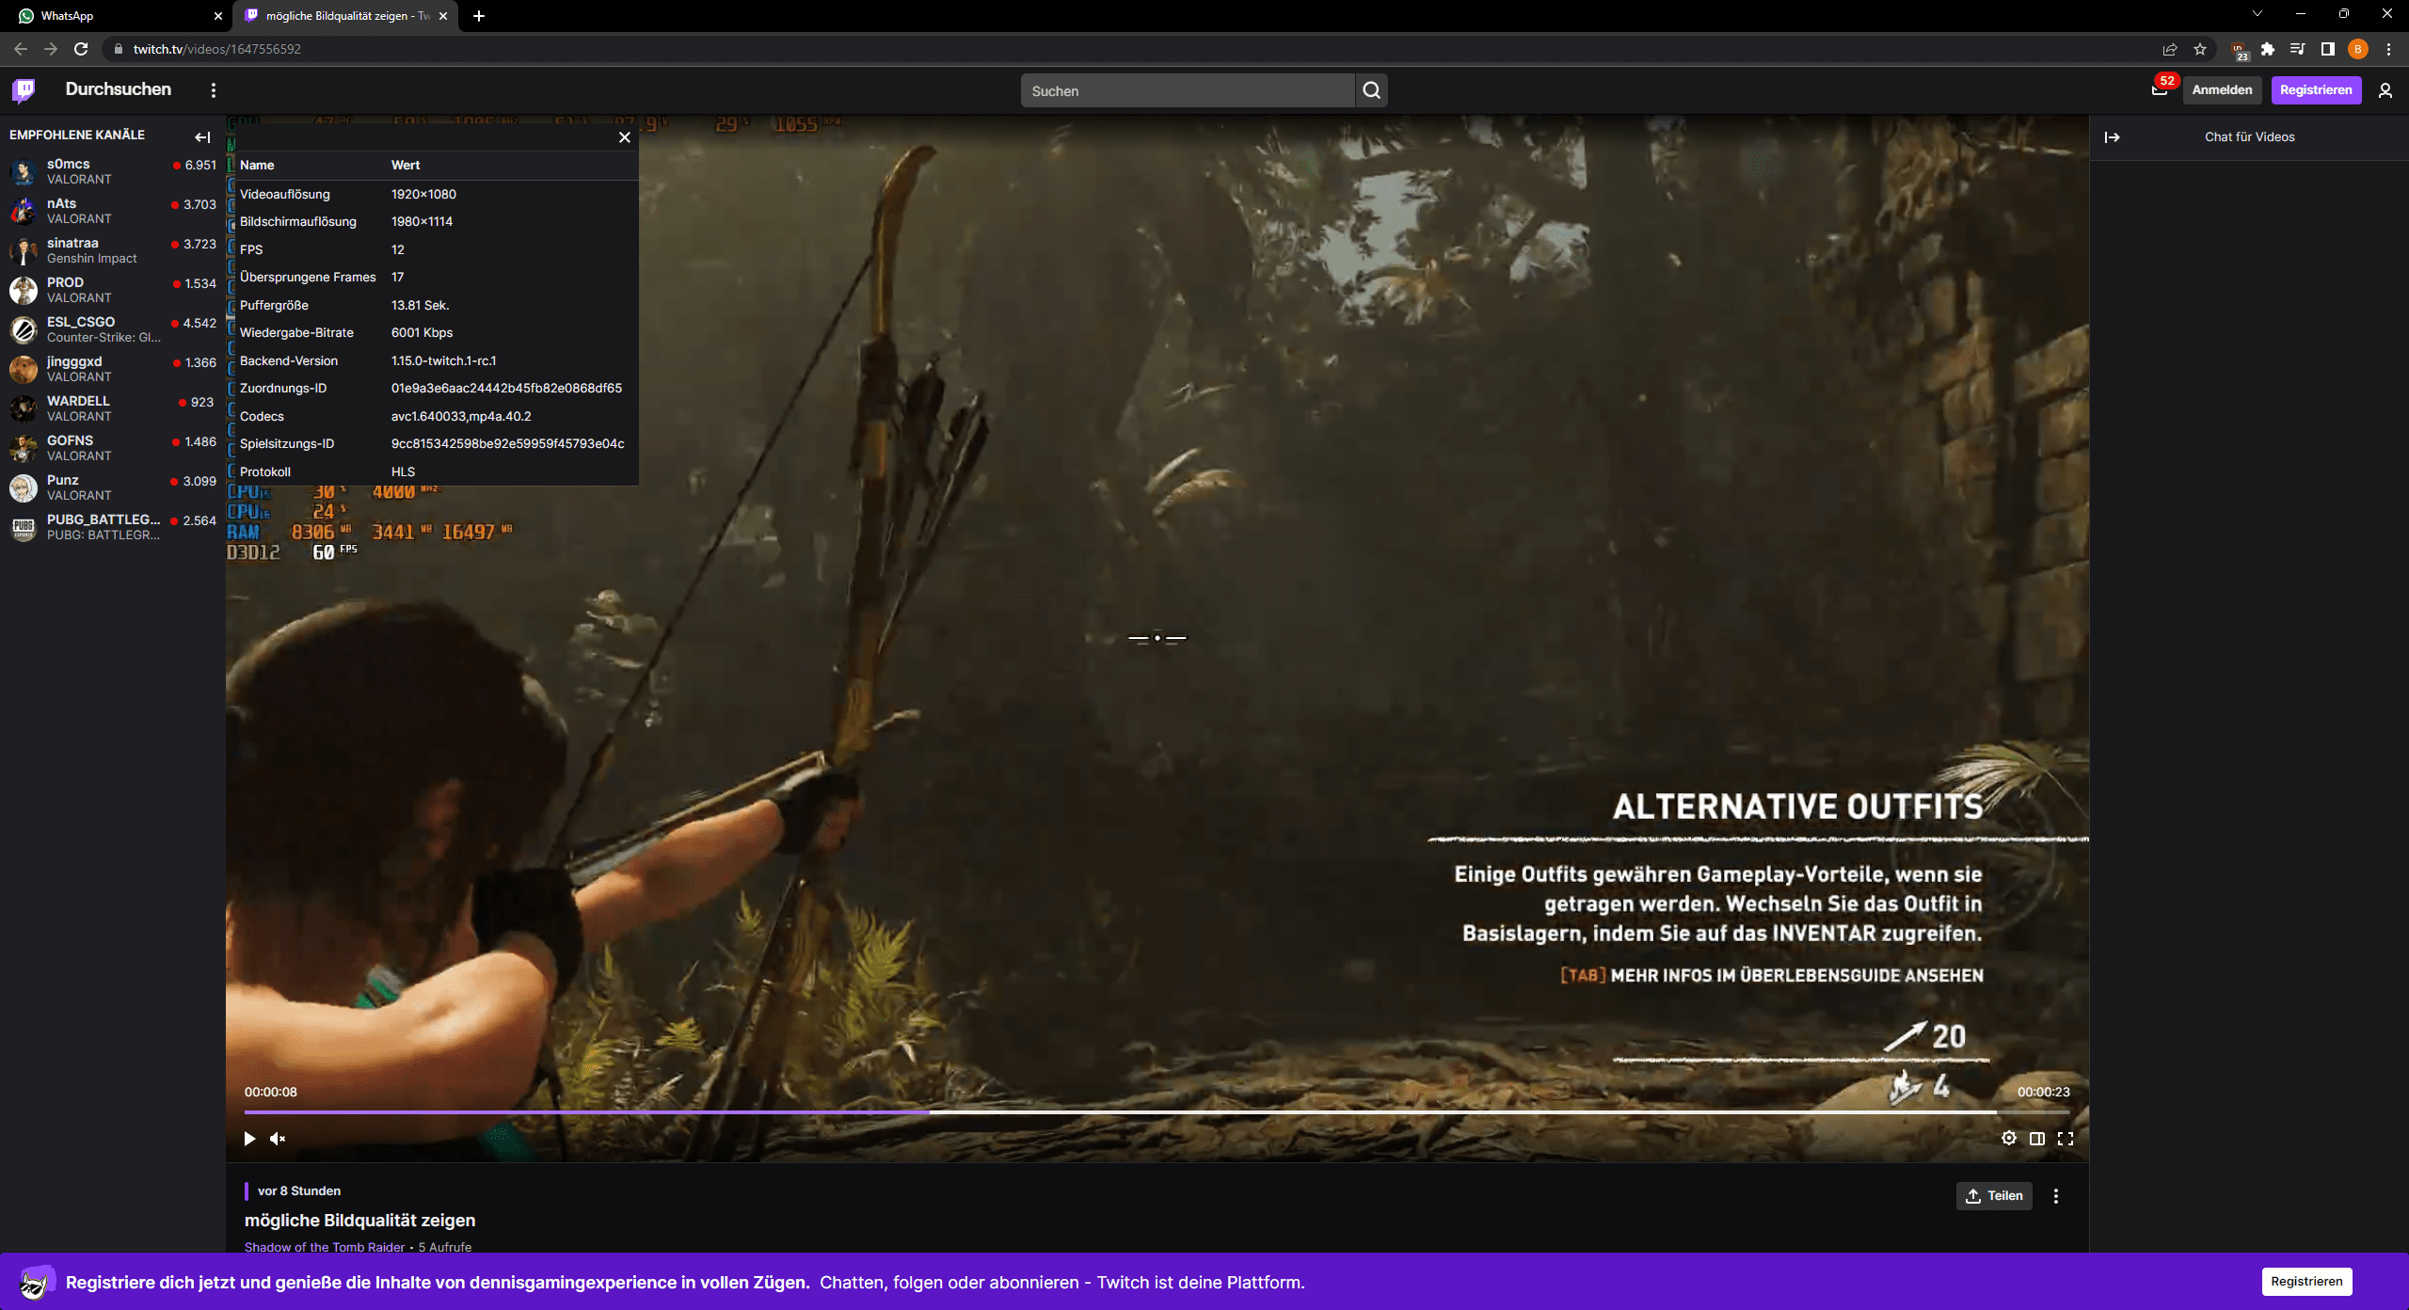Click the Anmelden button
The image size is (2409, 1310).
coord(2222,90)
